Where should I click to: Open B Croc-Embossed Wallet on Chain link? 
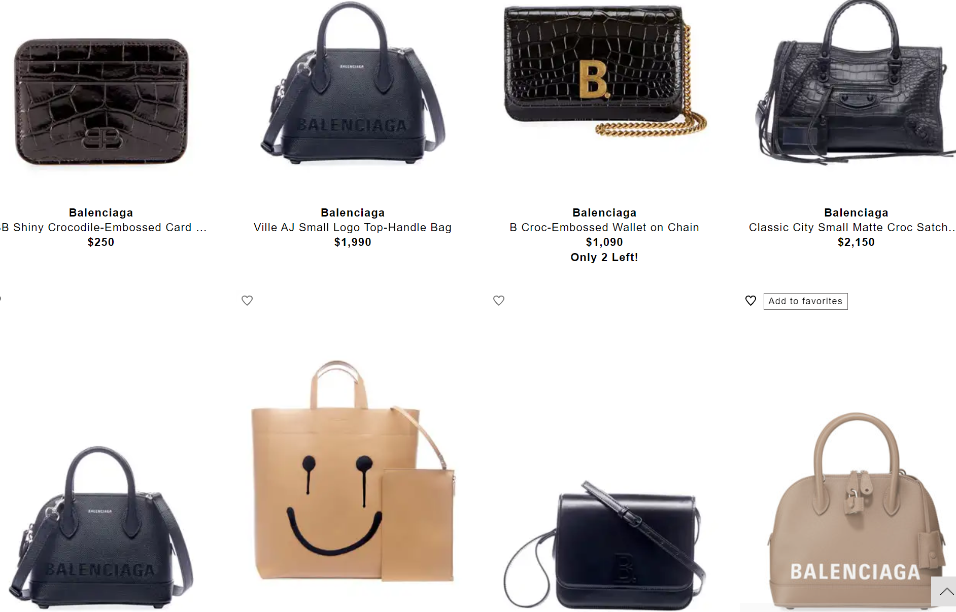[604, 227]
